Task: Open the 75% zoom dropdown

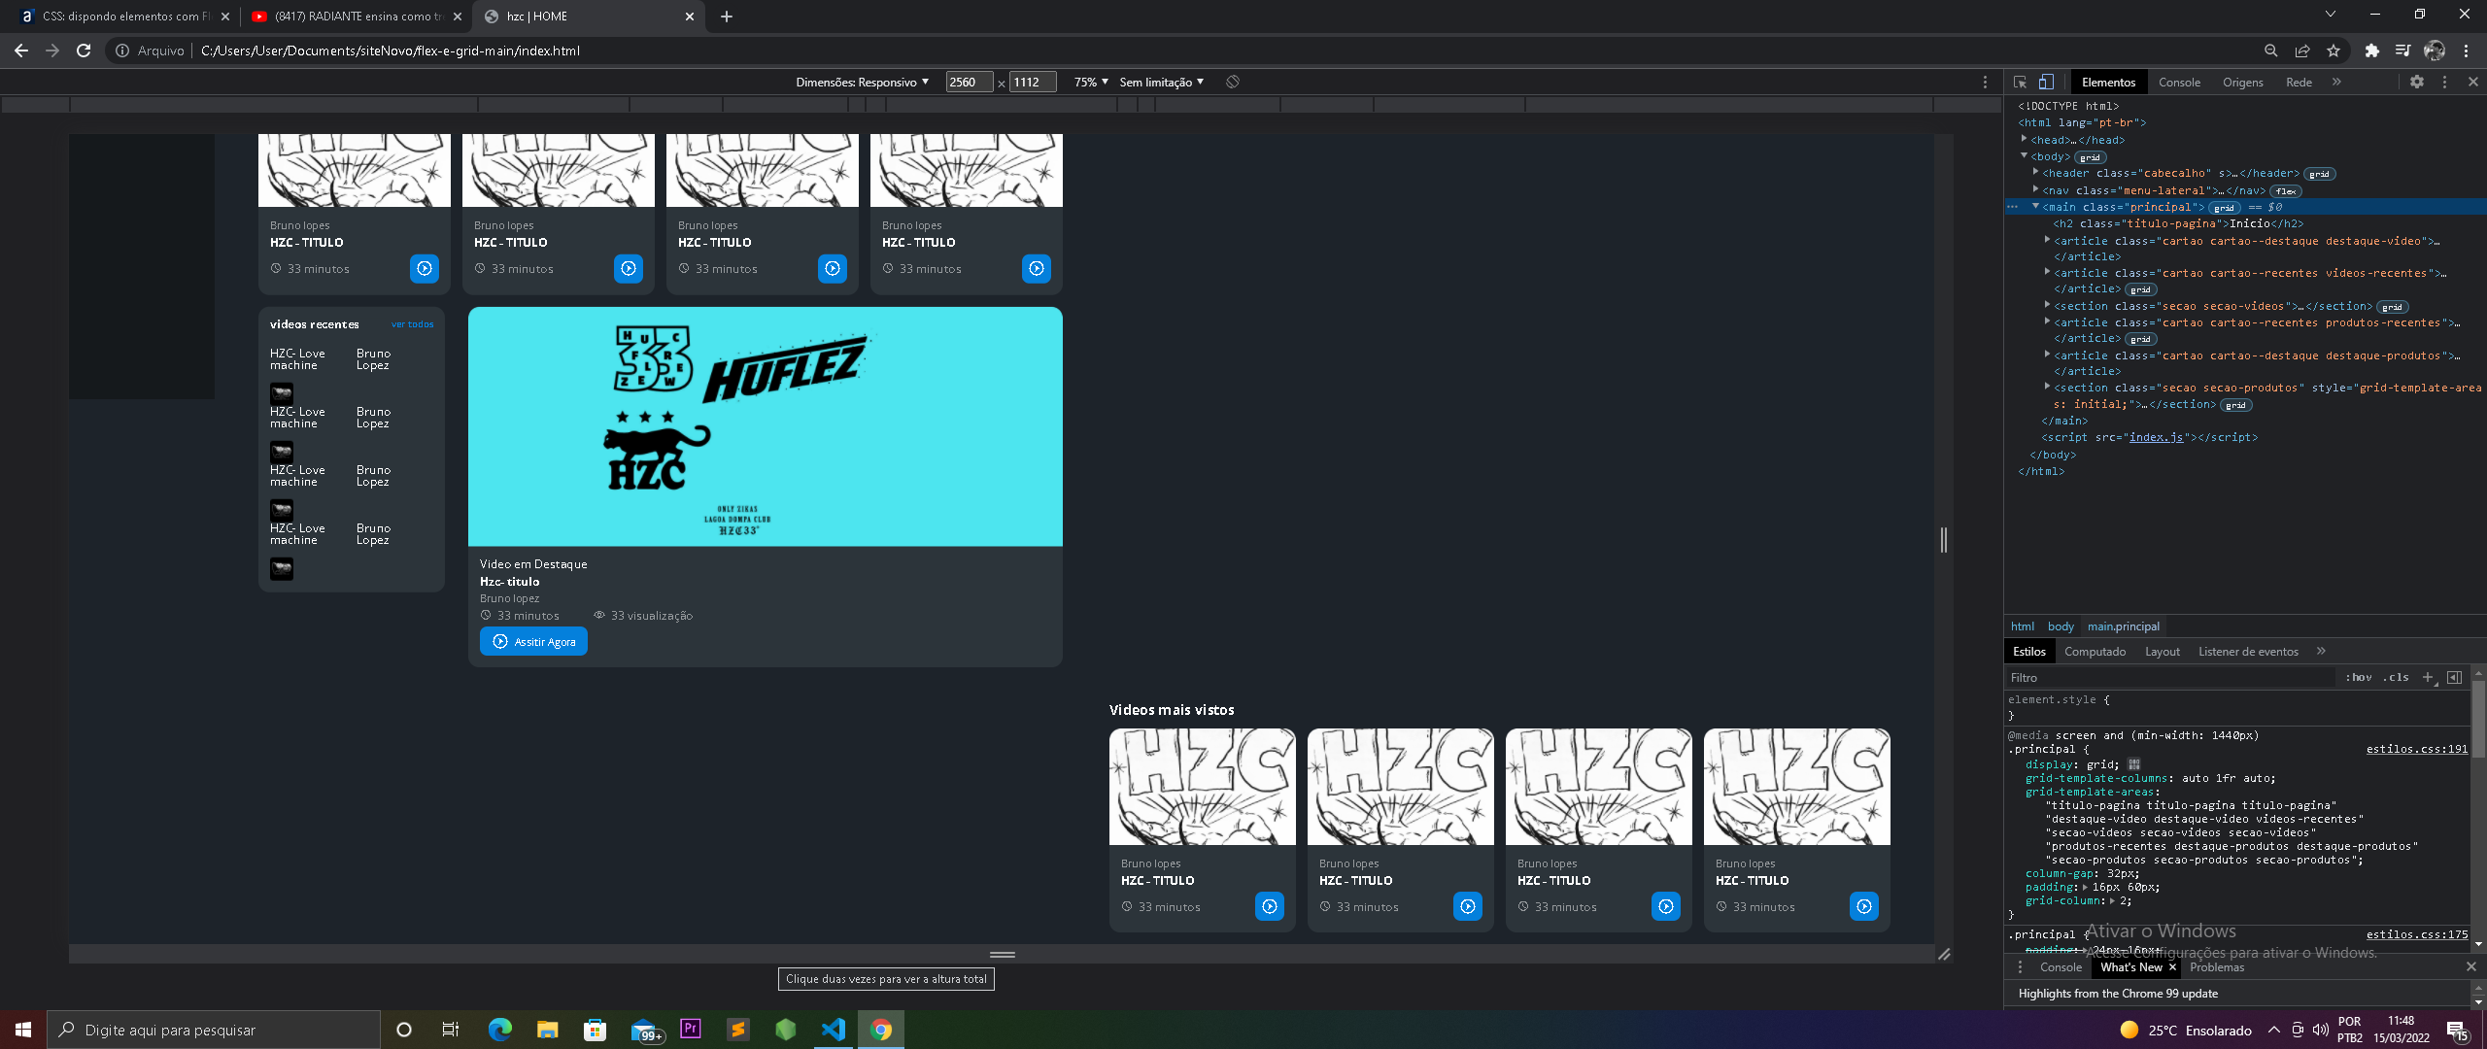Action: click(x=1091, y=83)
